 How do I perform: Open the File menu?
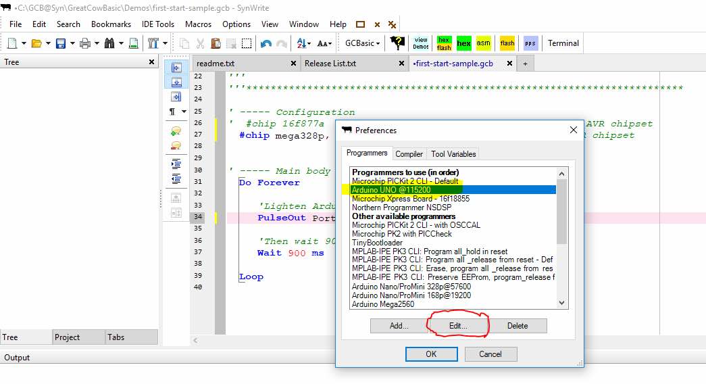[x=16, y=24]
